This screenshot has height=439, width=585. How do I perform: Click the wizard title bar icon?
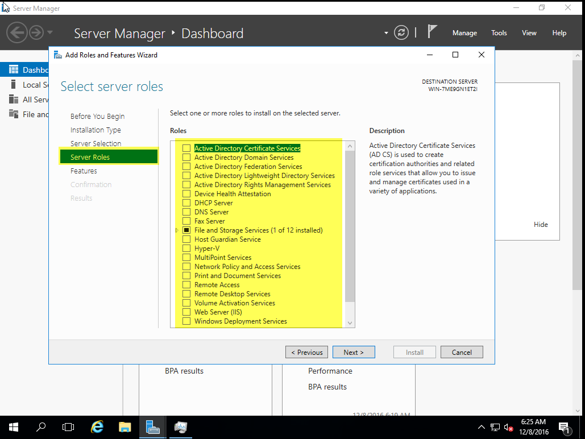(58, 55)
